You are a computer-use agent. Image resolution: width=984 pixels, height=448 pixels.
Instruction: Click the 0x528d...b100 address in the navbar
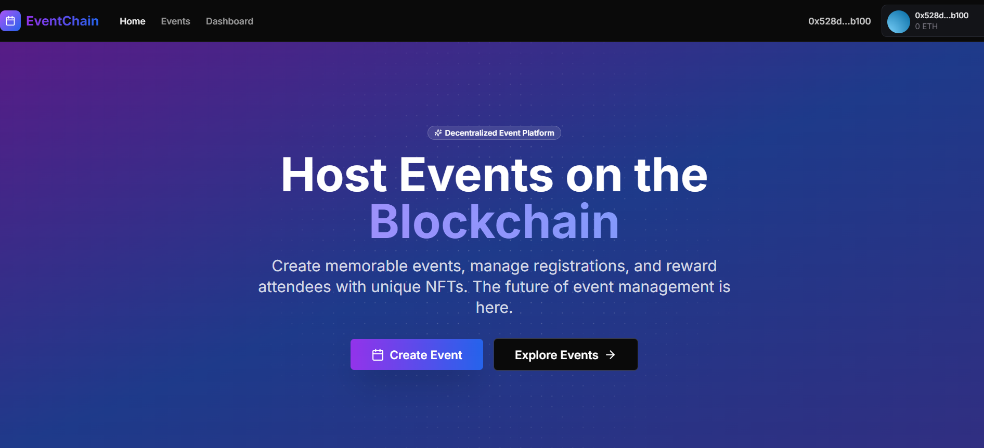(x=839, y=21)
